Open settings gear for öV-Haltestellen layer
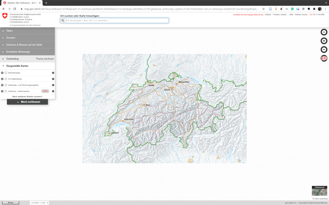The image size is (329, 205). click(53, 79)
